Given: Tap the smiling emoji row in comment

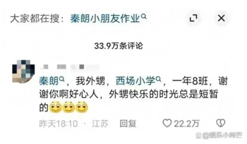Looking at the screenshot, I should tap(69, 107).
